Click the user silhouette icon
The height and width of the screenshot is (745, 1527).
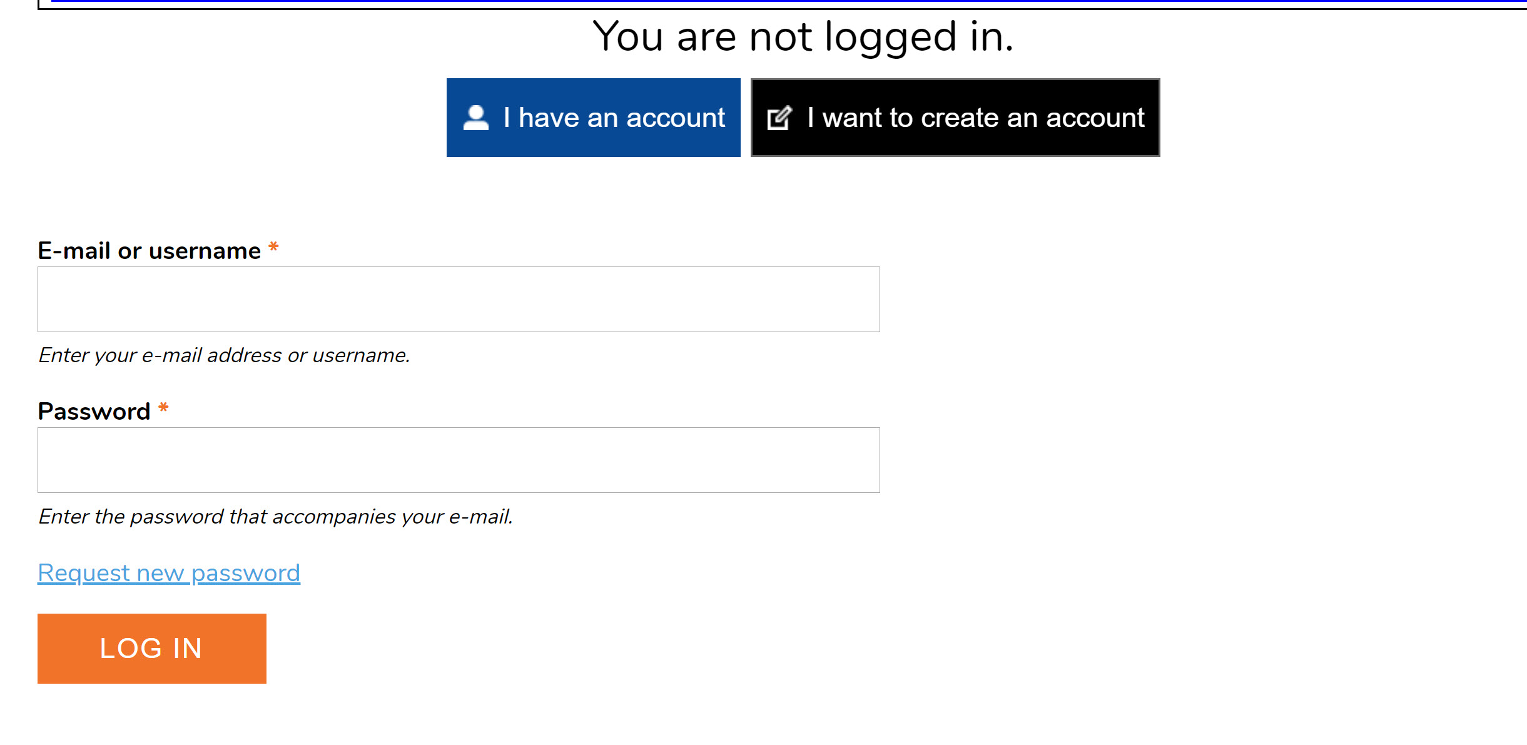[x=475, y=118]
